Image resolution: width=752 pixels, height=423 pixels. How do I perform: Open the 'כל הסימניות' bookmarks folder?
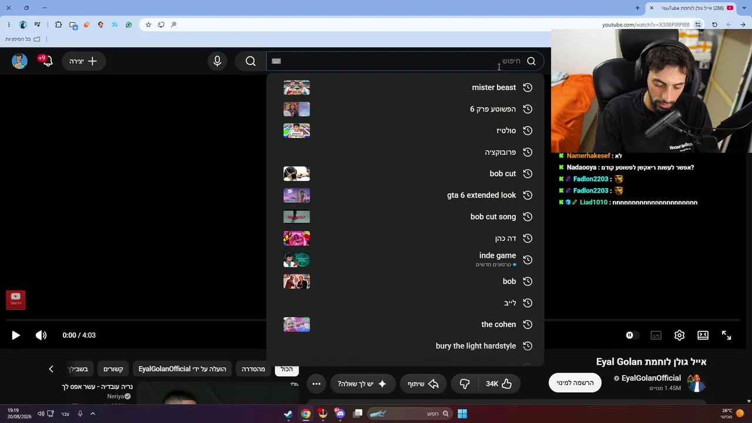coord(23,39)
